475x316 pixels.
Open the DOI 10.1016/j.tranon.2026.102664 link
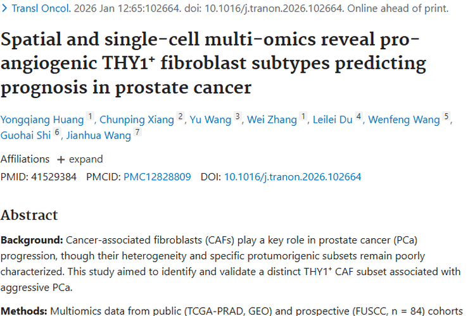293,177
